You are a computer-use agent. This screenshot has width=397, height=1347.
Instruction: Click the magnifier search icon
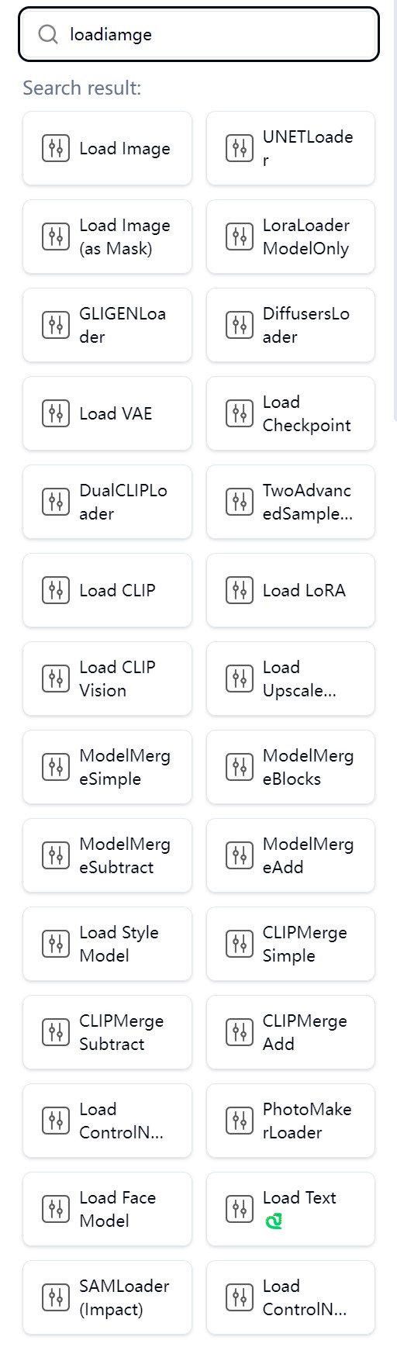pyautogui.click(x=48, y=34)
